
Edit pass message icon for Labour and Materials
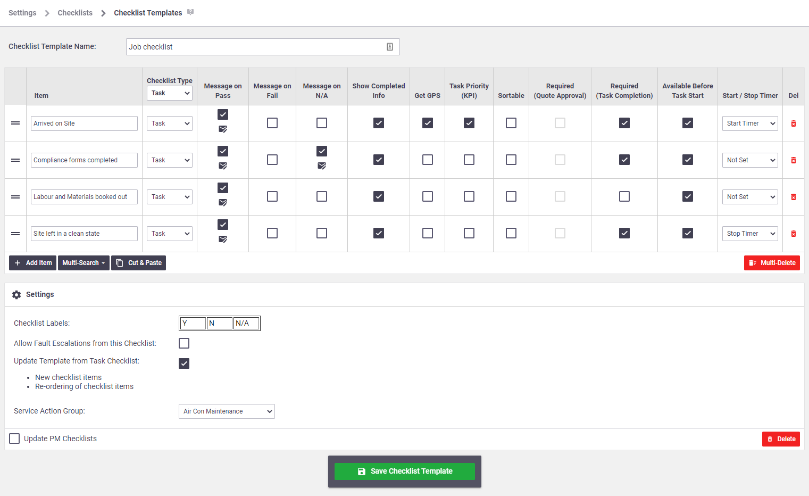click(223, 203)
